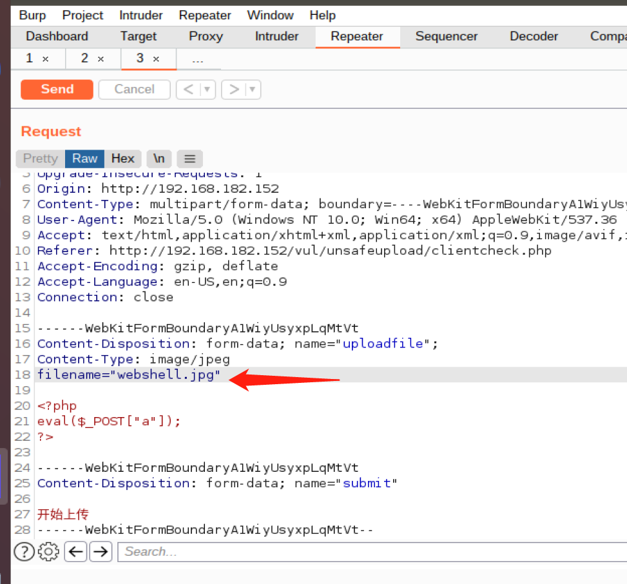Open the help question mark icon

pos(24,552)
